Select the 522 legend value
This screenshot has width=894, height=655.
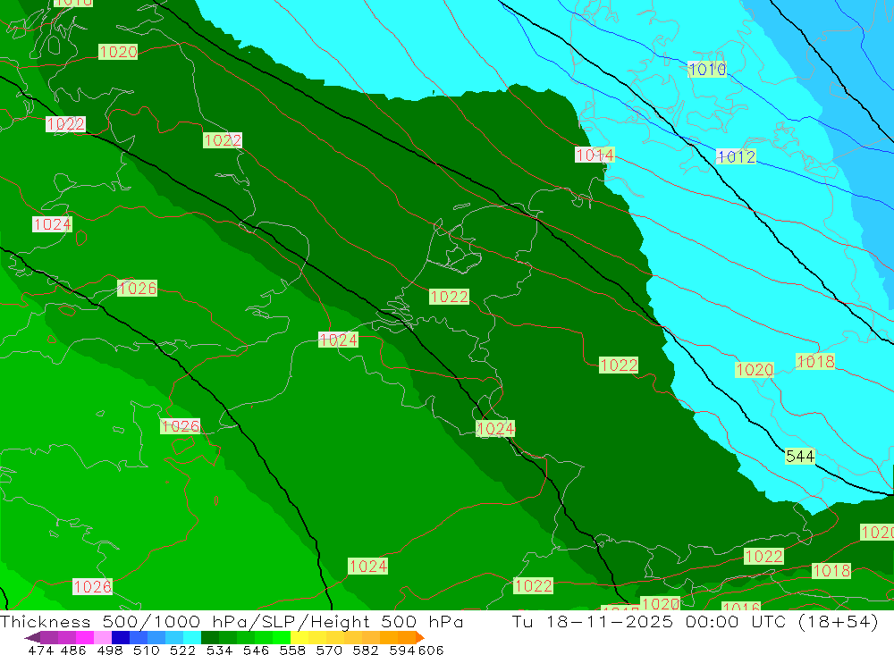(x=182, y=650)
